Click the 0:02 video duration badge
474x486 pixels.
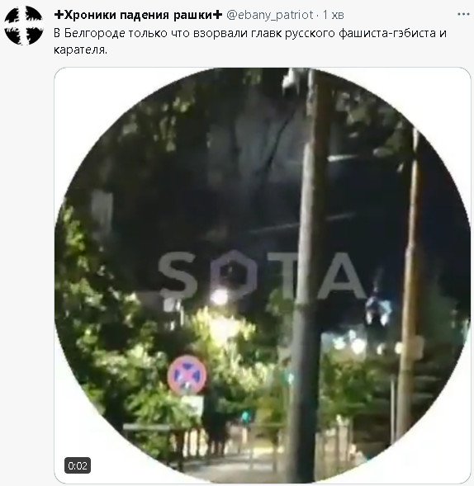coord(78,465)
